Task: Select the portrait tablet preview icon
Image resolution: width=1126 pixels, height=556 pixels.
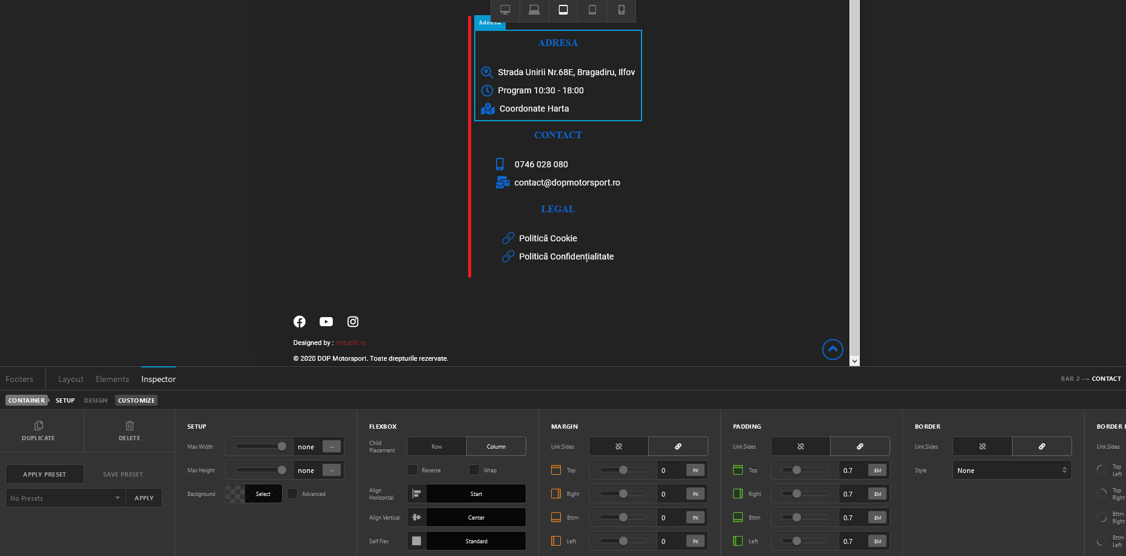Action: tap(592, 10)
